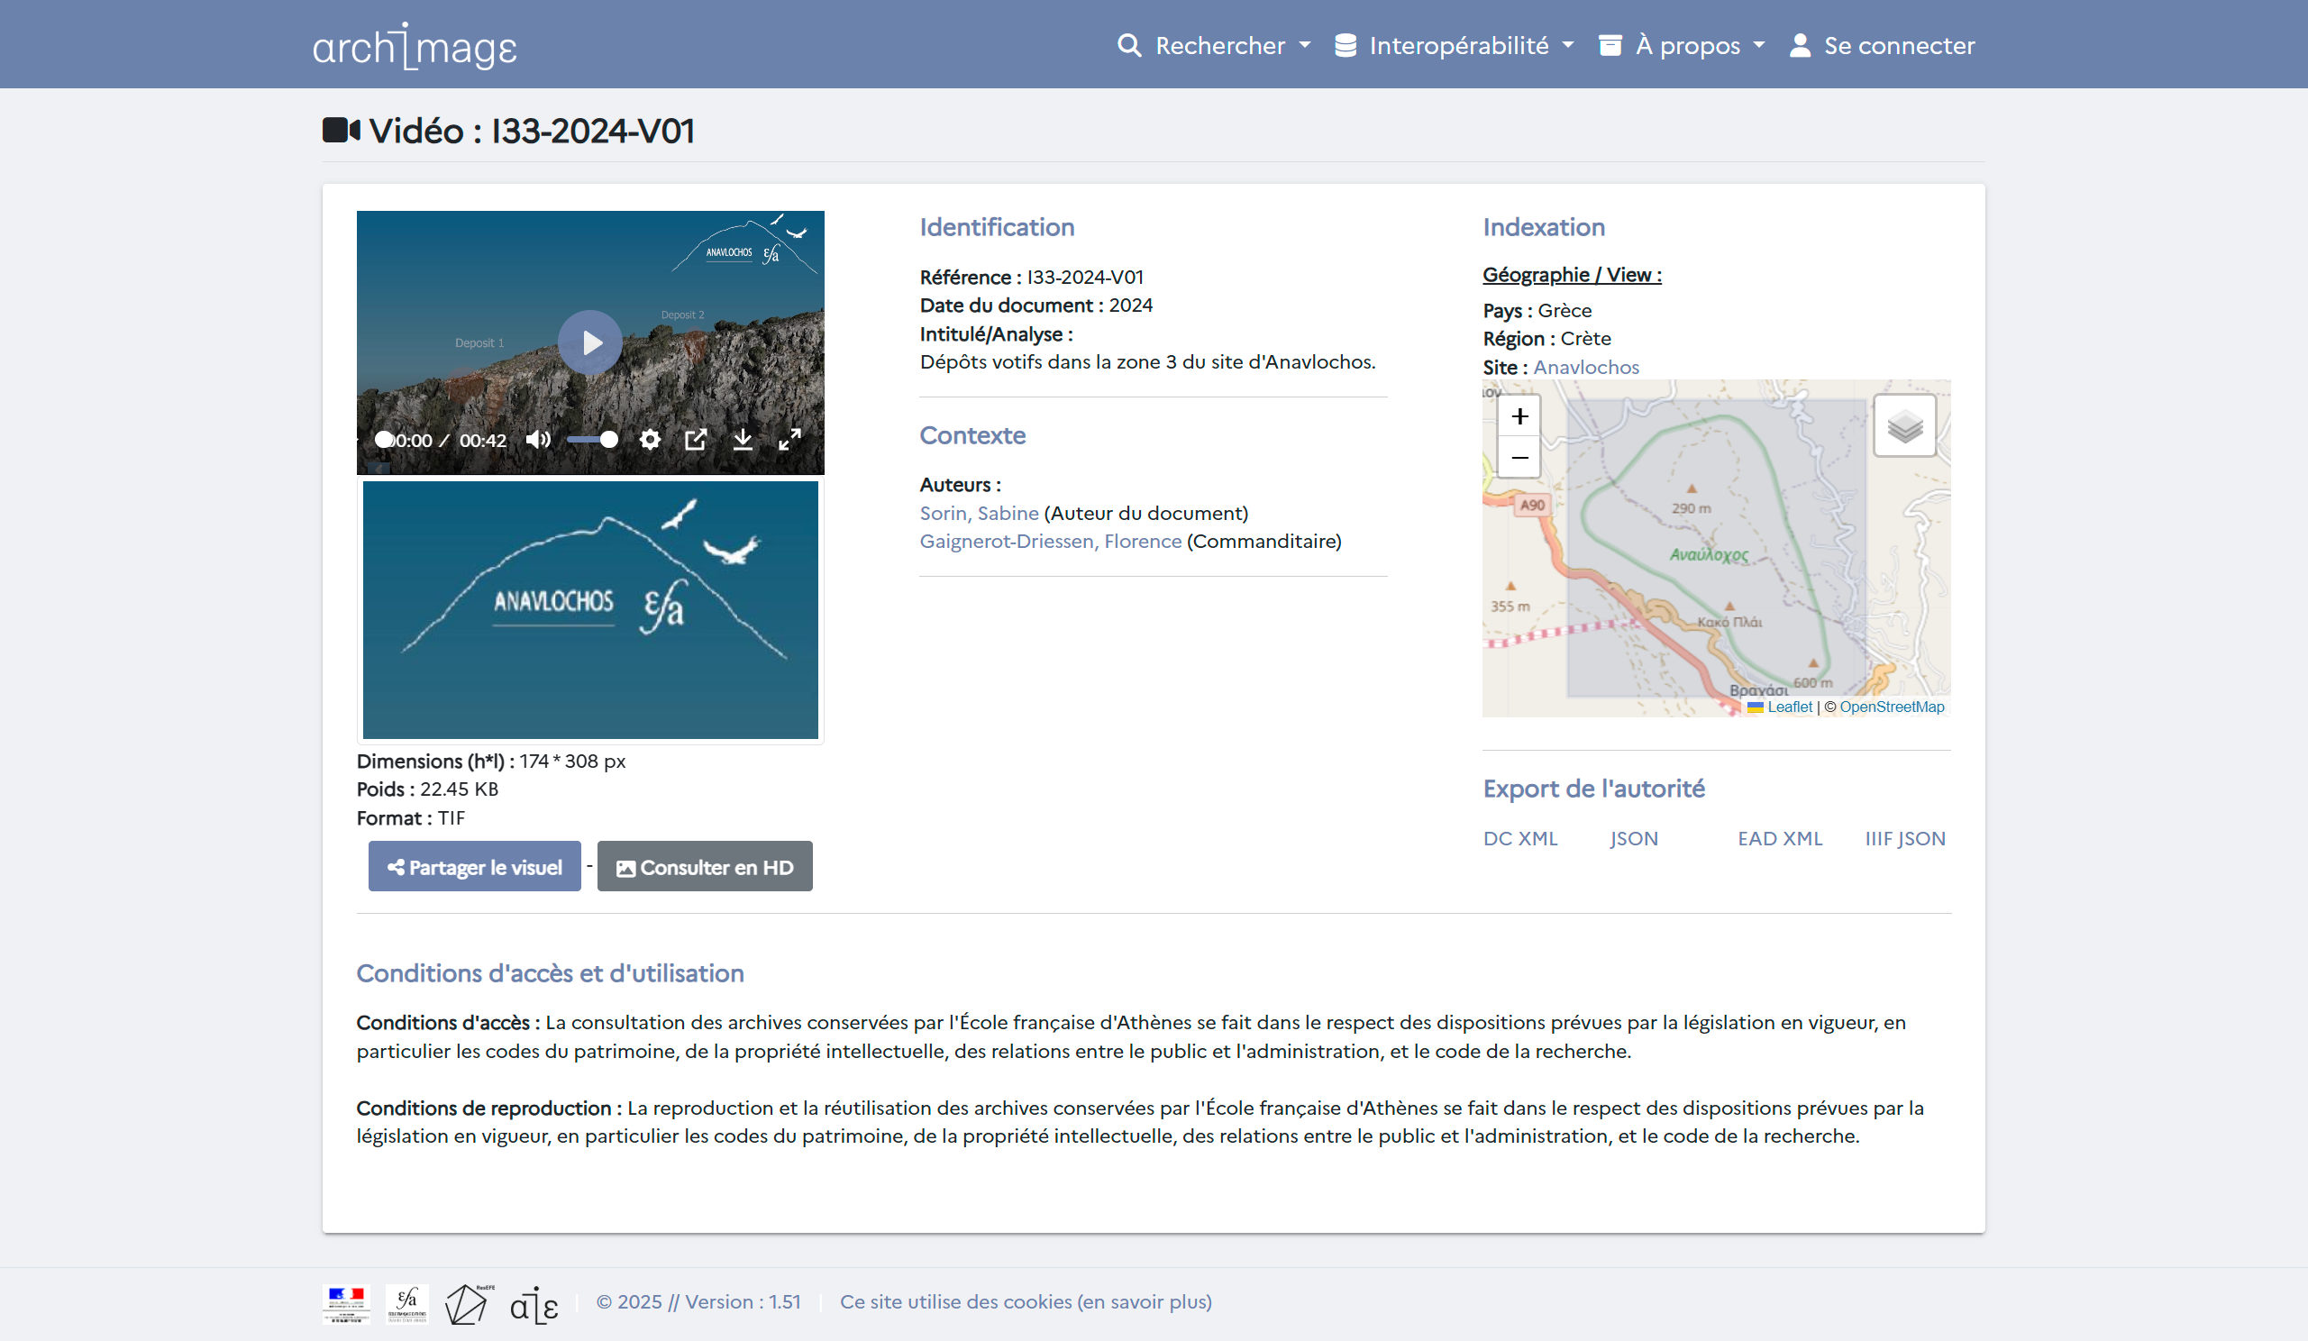Expand the Interopérabilité dropdown menu
The height and width of the screenshot is (1341, 2308).
[1455, 46]
